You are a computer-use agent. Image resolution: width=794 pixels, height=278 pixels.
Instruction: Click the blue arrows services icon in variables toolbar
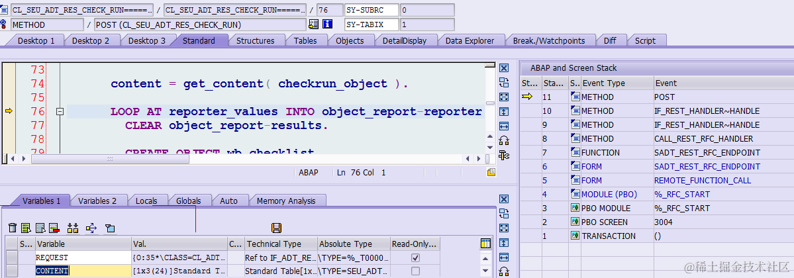coord(91,228)
